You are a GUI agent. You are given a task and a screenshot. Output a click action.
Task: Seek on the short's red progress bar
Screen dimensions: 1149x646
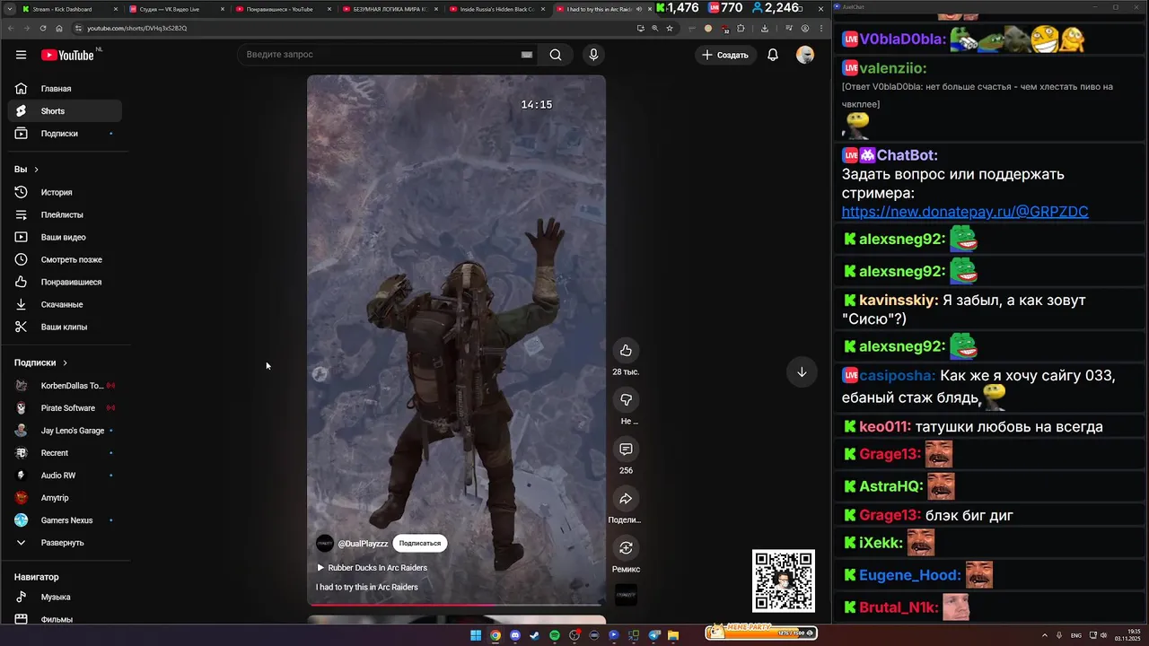[456, 605]
